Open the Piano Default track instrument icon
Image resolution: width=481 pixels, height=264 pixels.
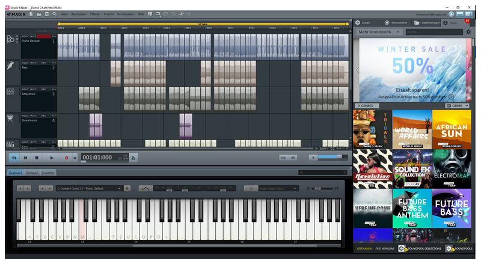click(x=10, y=39)
